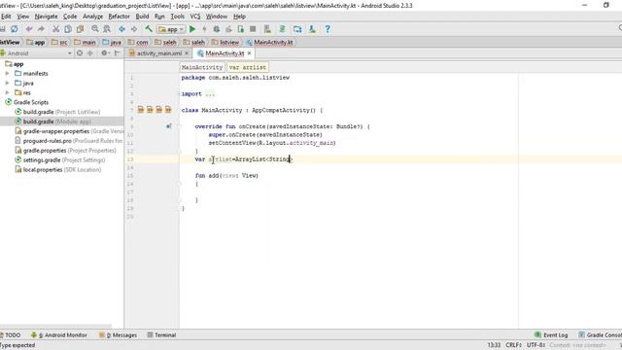This screenshot has height=350, width=622.
Task: Click the Find magnifier icon
Action: point(95,29)
